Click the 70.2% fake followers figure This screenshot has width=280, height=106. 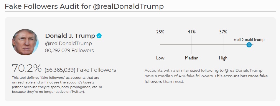tap(27, 68)
